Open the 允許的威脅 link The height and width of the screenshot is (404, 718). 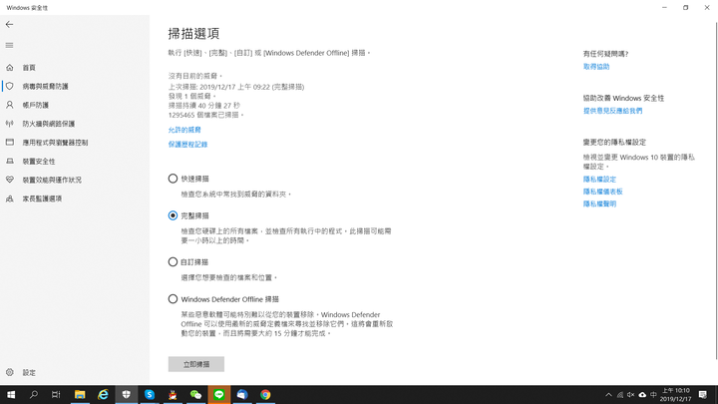point(184,130)
